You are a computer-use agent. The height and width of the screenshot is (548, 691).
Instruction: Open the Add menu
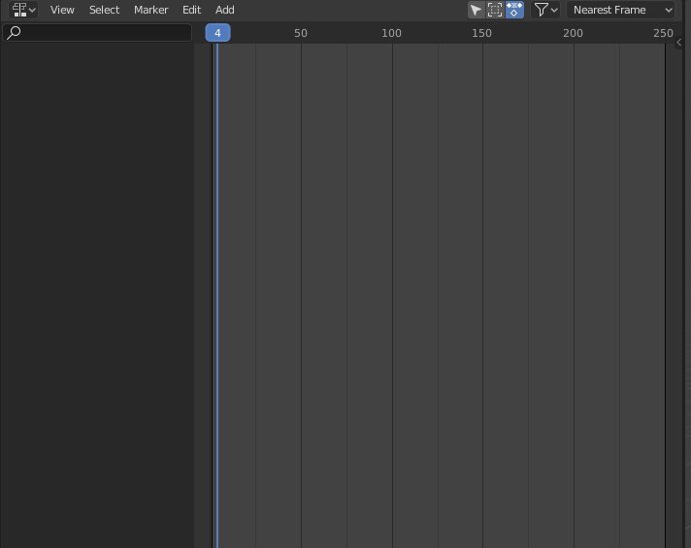[x=224, y=10]
